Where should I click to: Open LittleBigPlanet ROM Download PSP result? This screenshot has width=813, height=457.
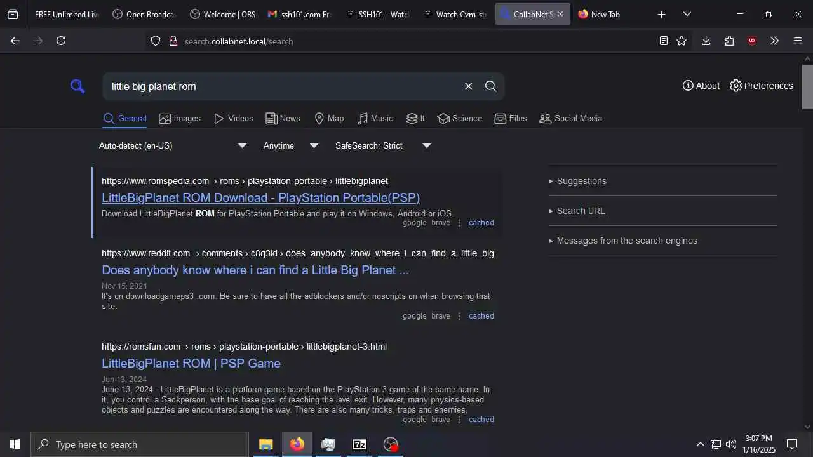[x=260, y=197]
